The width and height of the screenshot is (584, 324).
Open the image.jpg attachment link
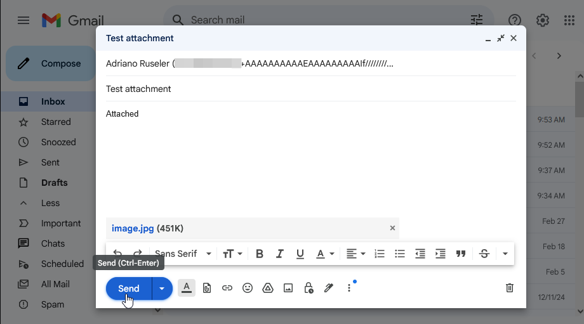point(133,228)
